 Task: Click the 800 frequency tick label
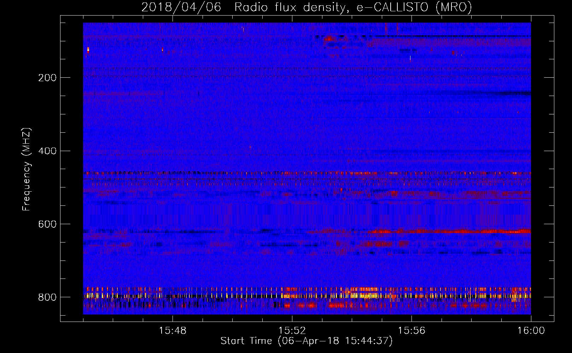click(x=47, y=297)
